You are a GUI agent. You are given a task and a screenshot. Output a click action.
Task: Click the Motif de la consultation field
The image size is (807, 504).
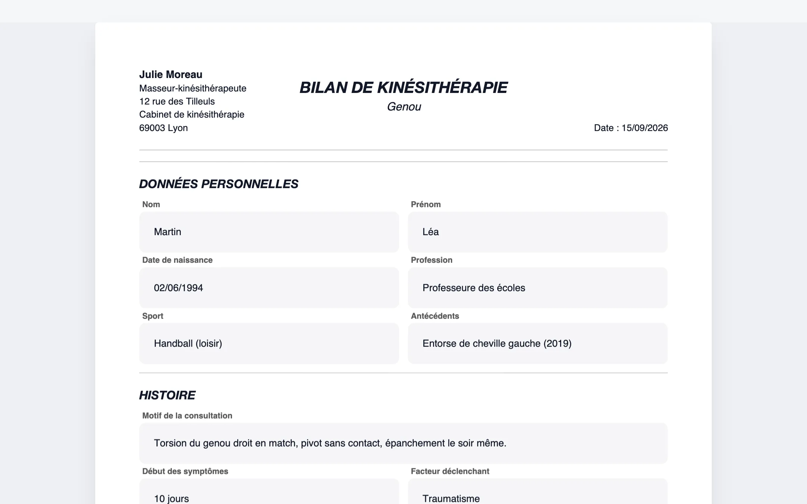pyautogui.click(x=403, y=443)
